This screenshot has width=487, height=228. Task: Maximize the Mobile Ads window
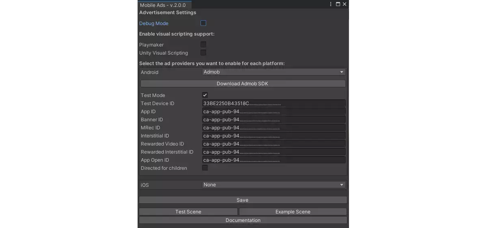(x=338, y=4)
